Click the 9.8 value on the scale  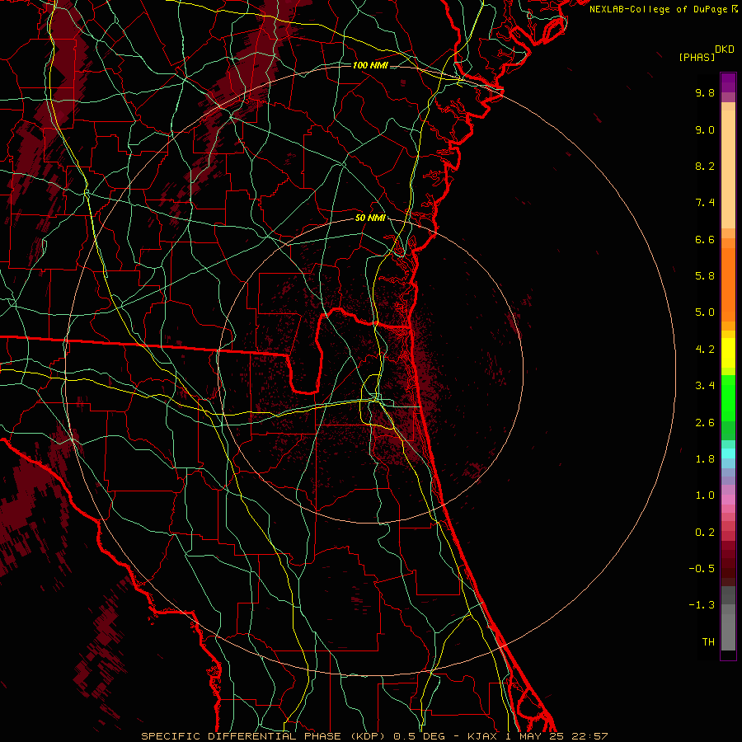coord(705,92)
